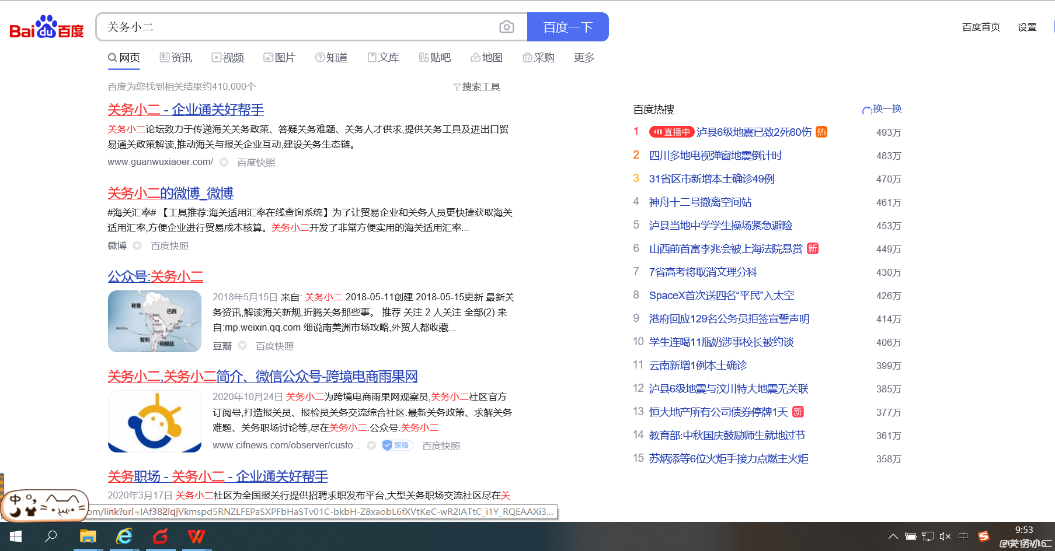Switch to the 知道 tab
Viewport: 1055px width, 551px height.
[331, 58]
